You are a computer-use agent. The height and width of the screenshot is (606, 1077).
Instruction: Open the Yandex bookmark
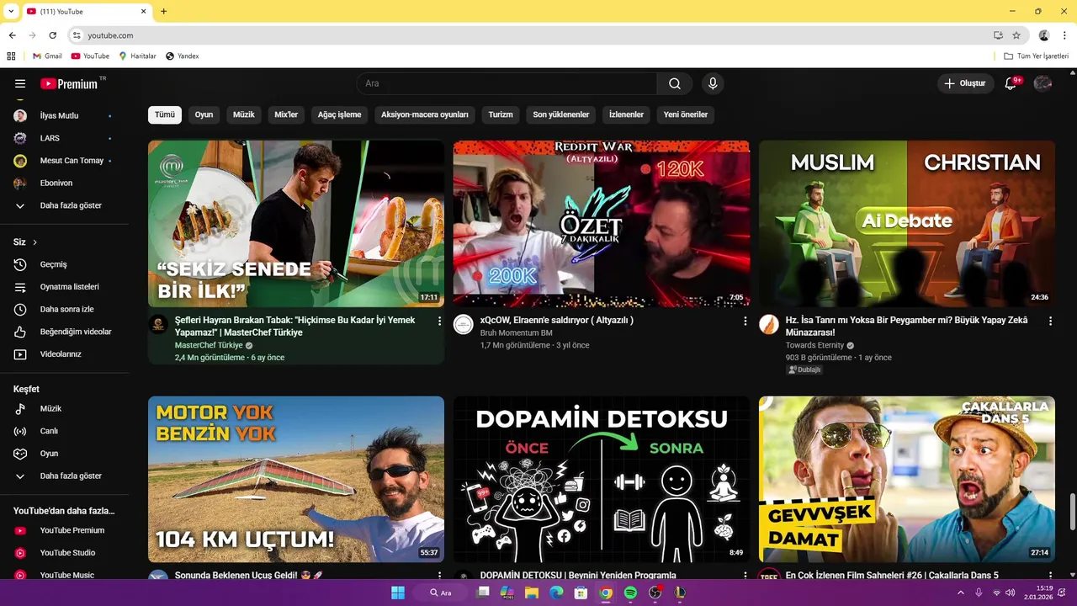(182, 56)
